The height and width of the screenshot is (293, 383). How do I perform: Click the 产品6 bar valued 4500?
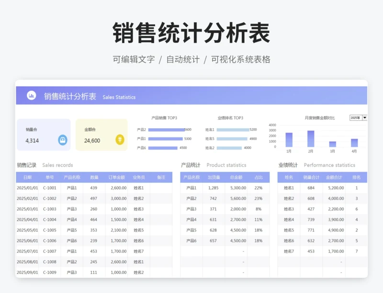click(163, 148)
